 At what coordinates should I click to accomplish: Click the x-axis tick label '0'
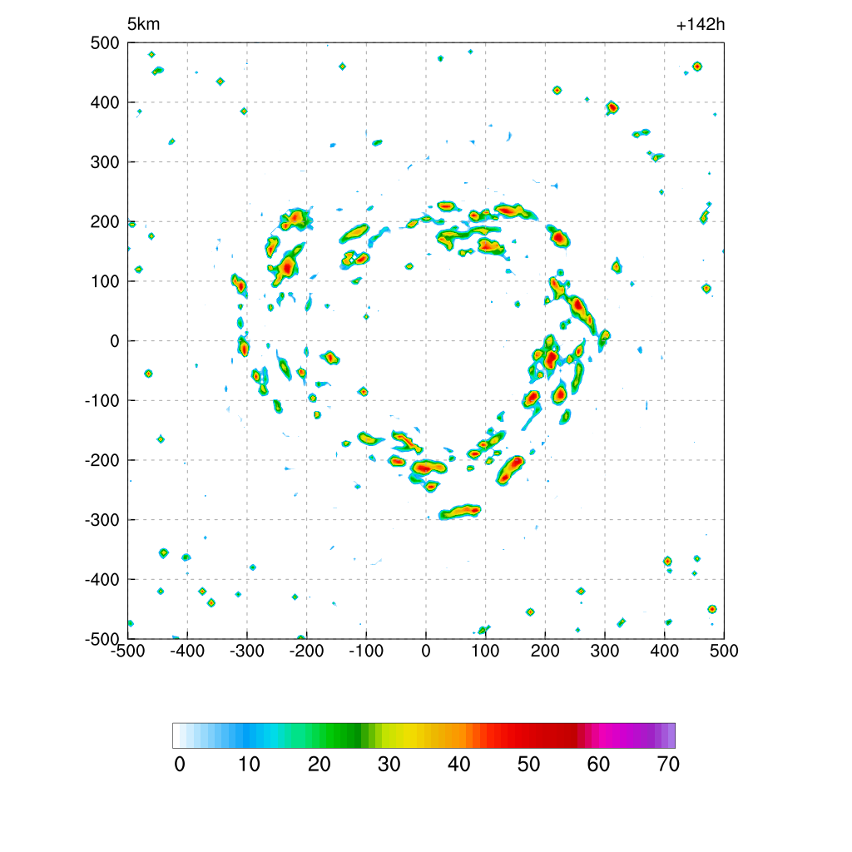tap(426, 651)
